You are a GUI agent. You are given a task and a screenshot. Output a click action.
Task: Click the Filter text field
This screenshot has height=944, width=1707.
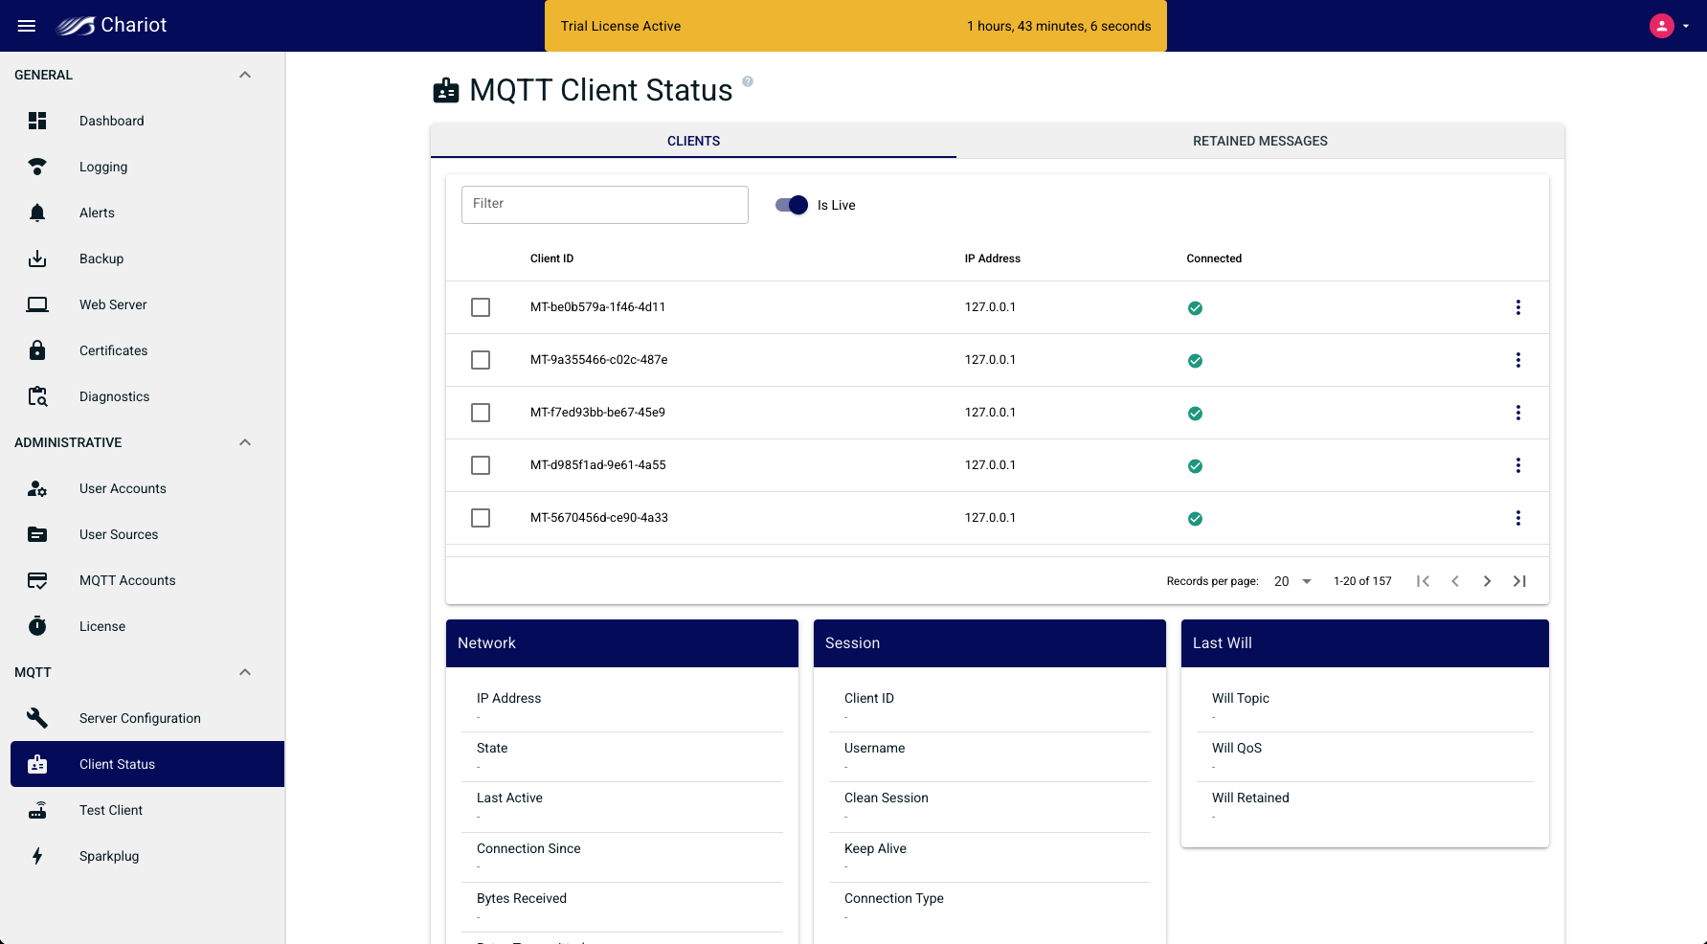point(604,205)
